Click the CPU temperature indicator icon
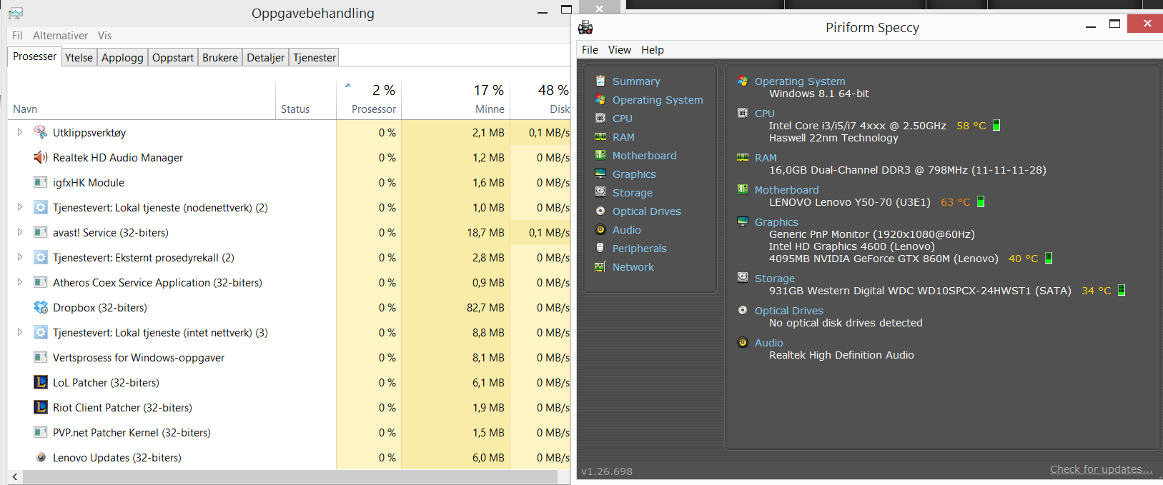The width and height of the screenshot is (1163, 485). click(996, 125)
